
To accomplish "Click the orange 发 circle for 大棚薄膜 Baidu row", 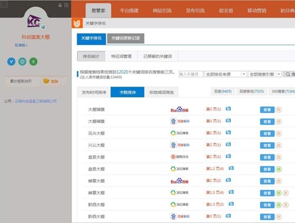I will coord(278,110).
